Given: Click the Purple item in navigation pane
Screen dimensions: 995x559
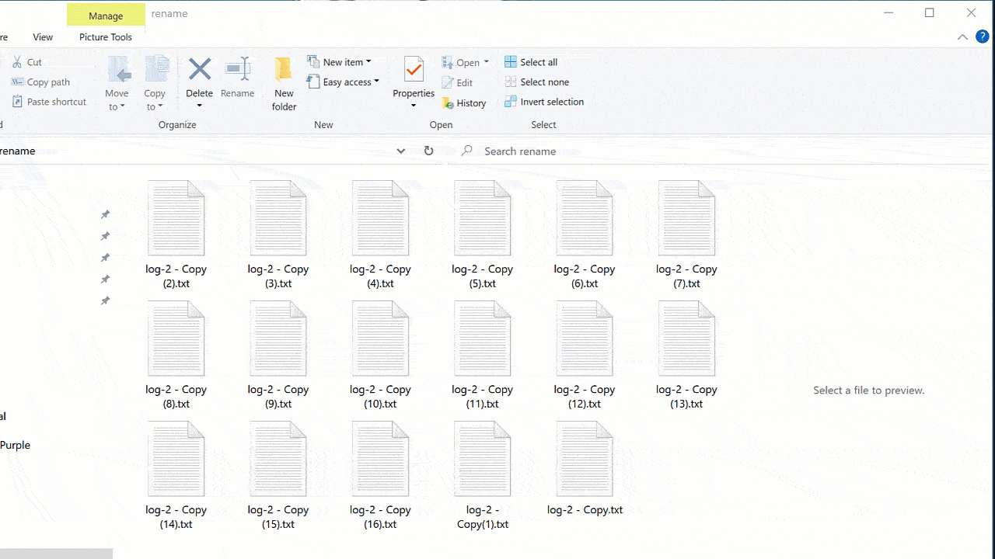Looking at the screenshot, I should (x=15, y=446).
